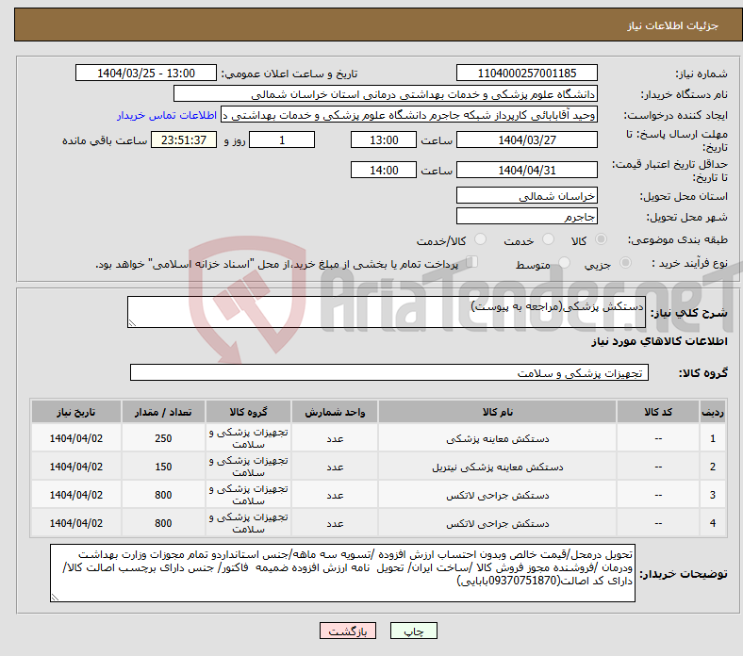Open اطلاعات تماس خریدار link
The width and height of the screenshot is (743, 656).
[x=167, y=115]
